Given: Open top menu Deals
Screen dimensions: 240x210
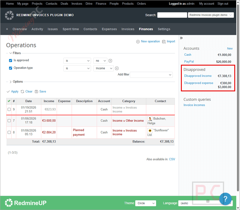Looking at the screenshot, I should [64, 4].
